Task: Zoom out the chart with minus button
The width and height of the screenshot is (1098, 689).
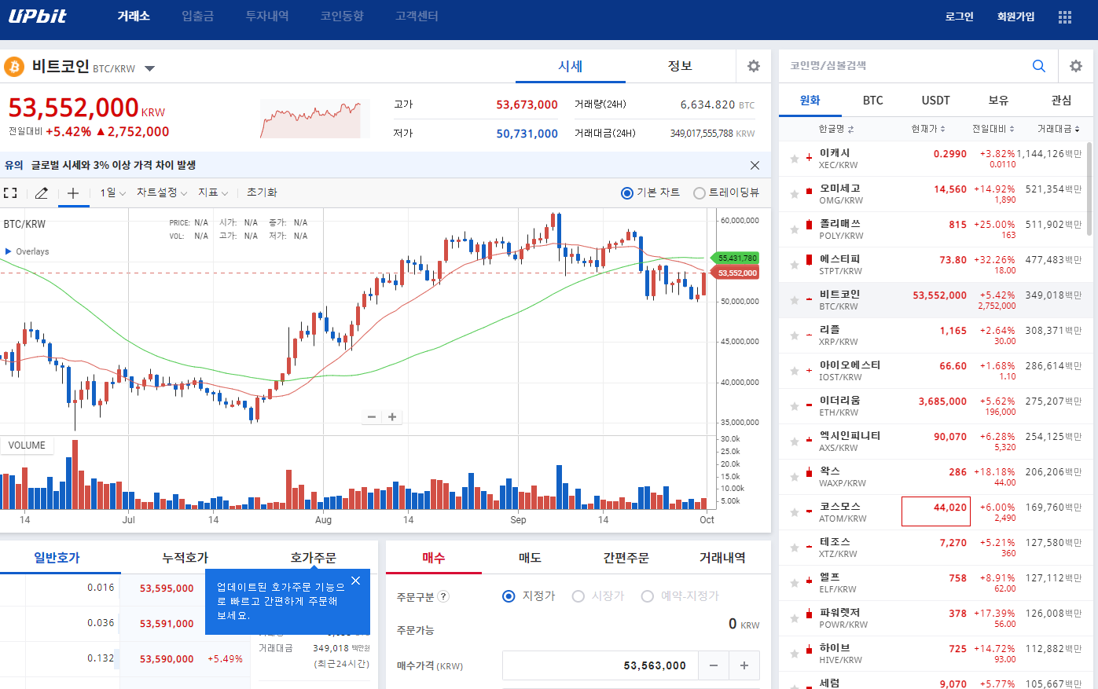Action: coord(372,417)
